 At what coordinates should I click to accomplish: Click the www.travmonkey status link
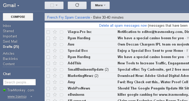click(17, 97)
